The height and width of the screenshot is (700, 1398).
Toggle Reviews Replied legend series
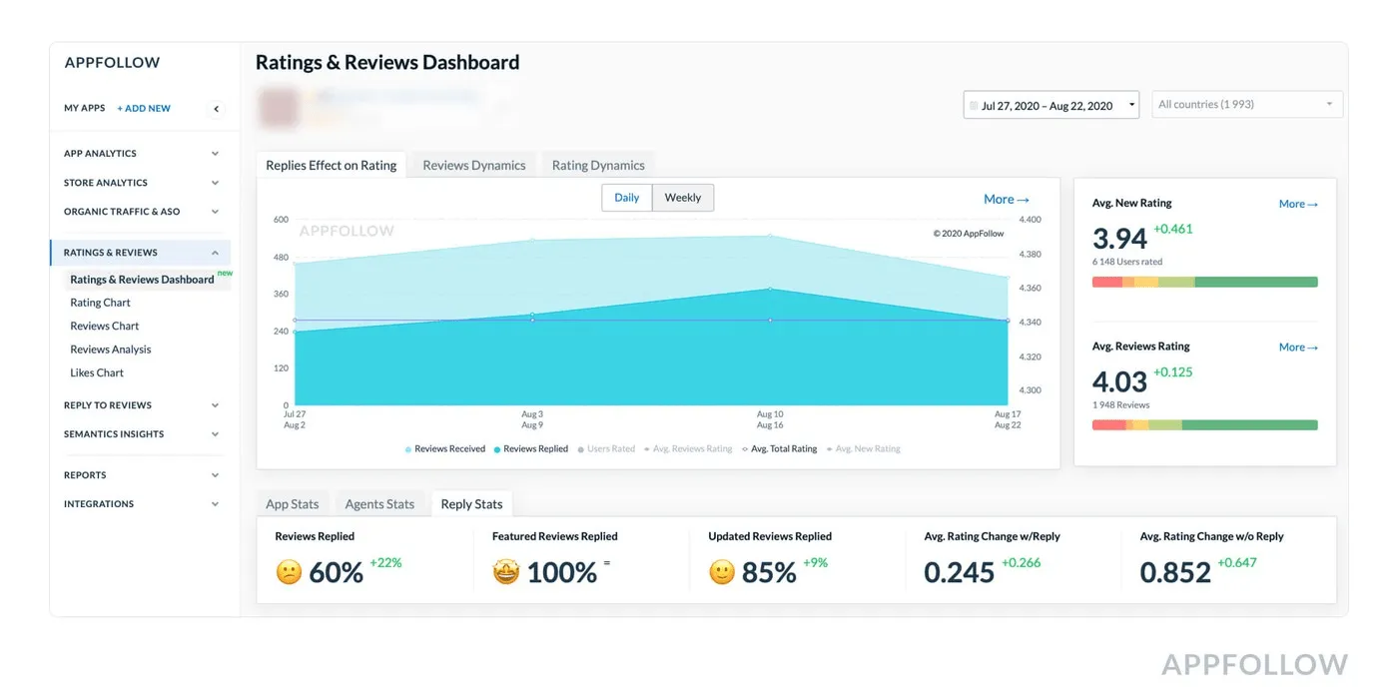click(531, 449)
